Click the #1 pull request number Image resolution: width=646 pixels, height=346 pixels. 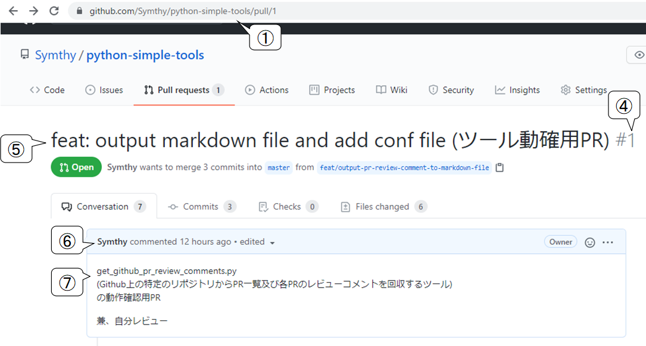tap(625, 141)
